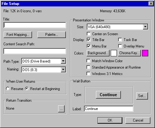
Task: Enable the Center on Screen checkbox
Action: 89,34
